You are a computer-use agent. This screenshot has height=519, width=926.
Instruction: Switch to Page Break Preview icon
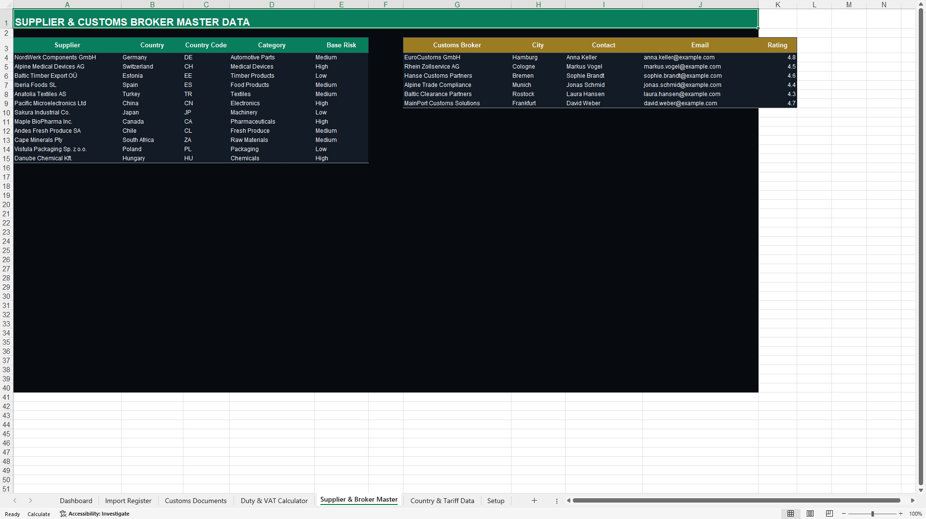829,514
